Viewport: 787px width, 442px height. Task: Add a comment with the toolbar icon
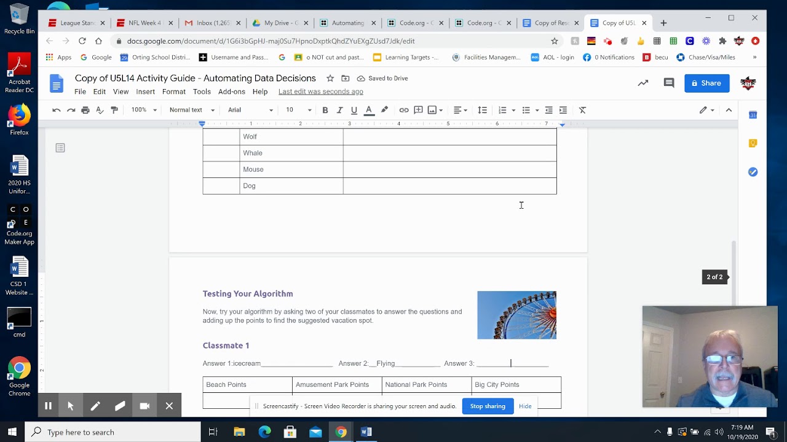(419, 110)
